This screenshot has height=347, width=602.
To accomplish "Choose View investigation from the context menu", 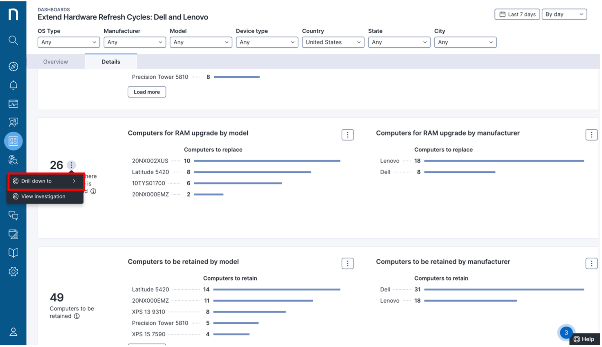I will [x=43, y=196].
